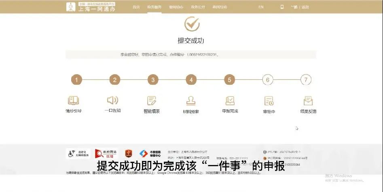Click the 政府网站找错 badge
Viewport: 383px width, 192px height.
[106, 154]
